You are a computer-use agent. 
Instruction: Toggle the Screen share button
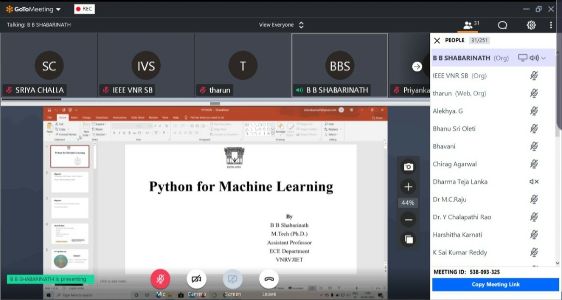click(x=233, y=280)
